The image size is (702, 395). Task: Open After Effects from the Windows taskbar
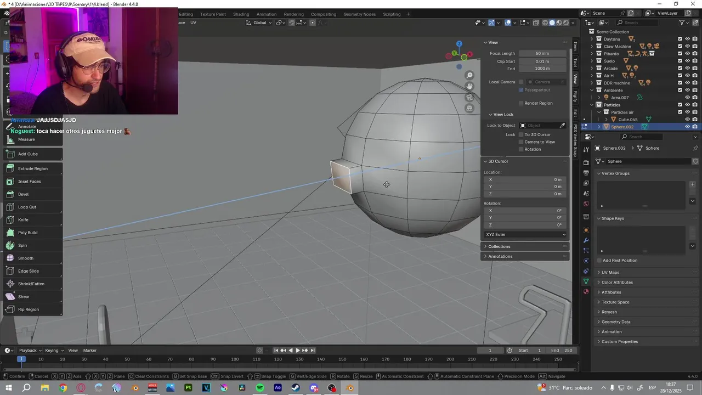pyautogui.click(x=278, y=388)
